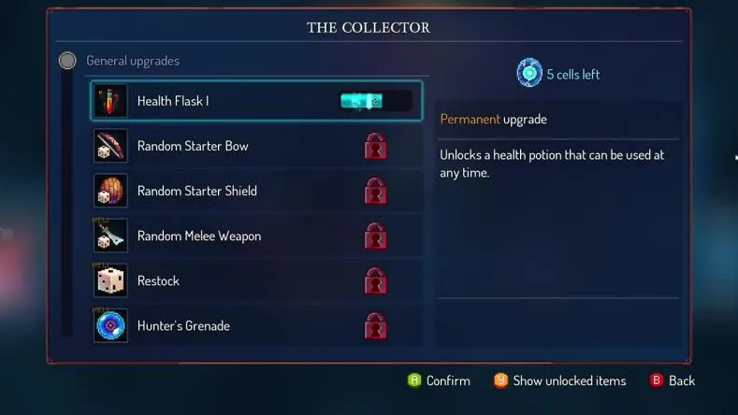
Task: Click the Health Flask potion icon
Action: click(110, 101)
